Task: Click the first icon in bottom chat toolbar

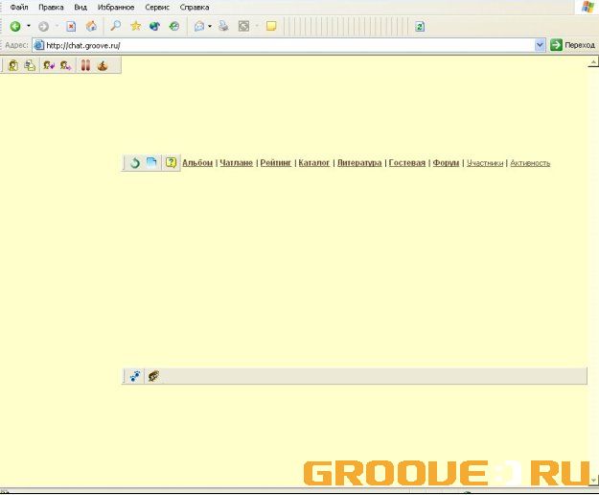Action: [x=135, y=376]
